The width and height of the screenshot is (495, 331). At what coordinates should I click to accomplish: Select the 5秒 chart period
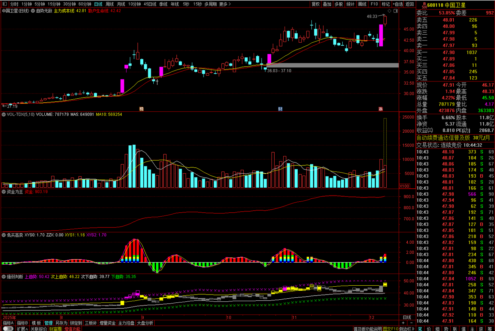[186, 4]
